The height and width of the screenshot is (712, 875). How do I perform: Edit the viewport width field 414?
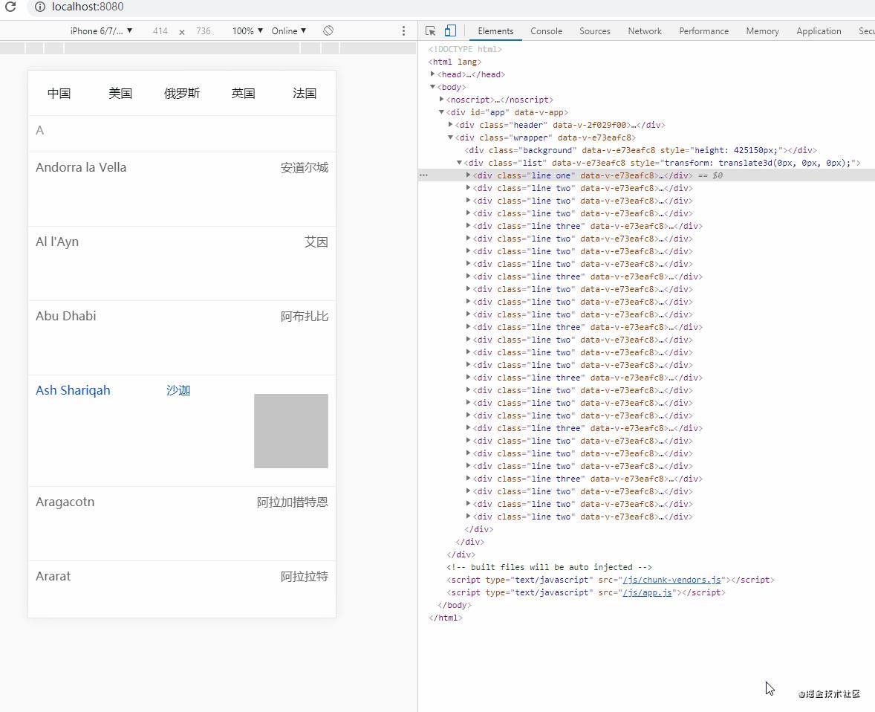[x=160, y=30]
